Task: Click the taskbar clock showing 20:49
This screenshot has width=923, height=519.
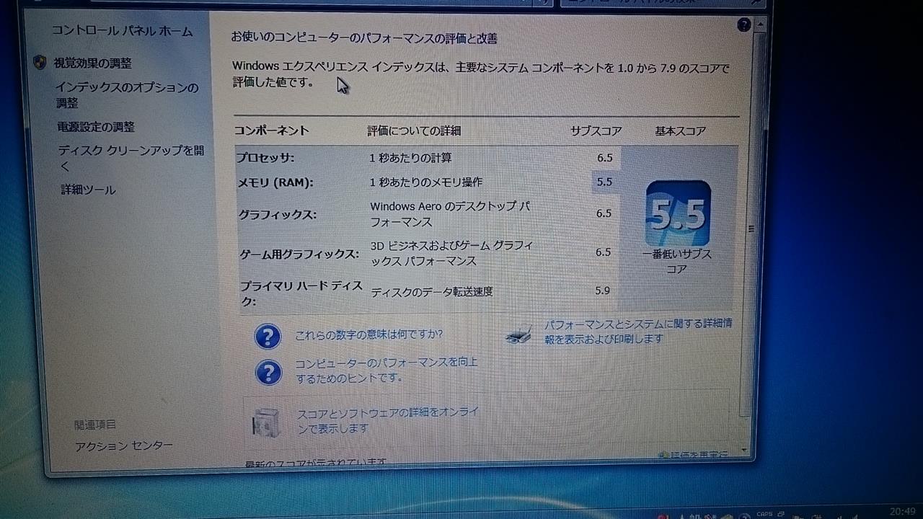Action: pos(903,511)
